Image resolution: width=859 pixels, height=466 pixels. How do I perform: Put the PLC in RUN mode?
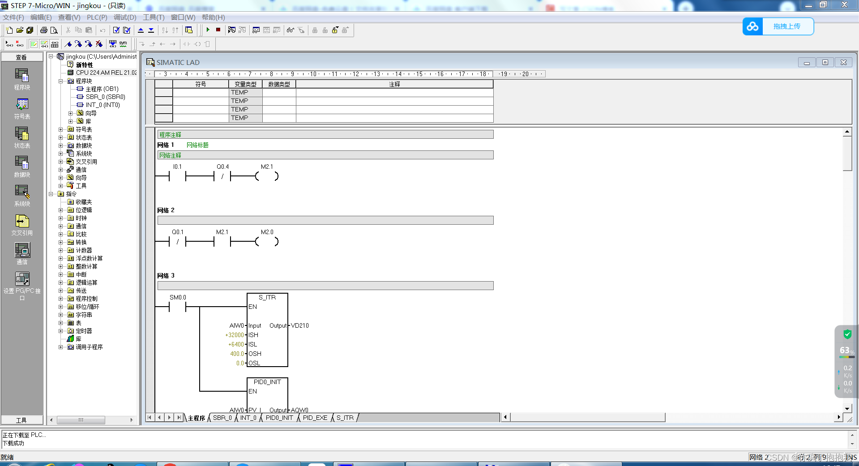(x=208, y=30)
